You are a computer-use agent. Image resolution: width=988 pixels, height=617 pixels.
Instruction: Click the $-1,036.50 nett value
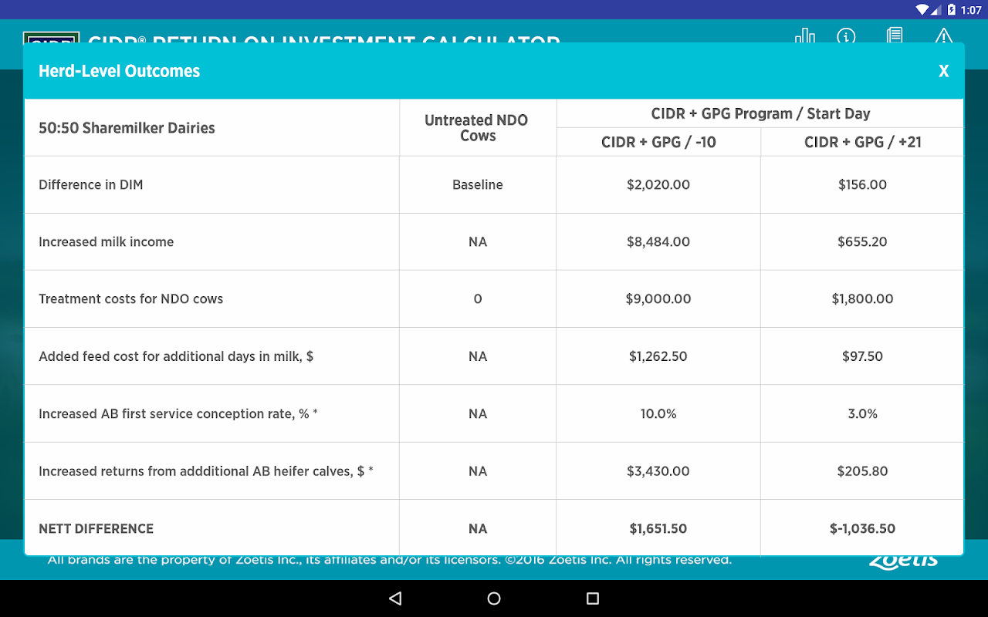[x=862, y=529]
